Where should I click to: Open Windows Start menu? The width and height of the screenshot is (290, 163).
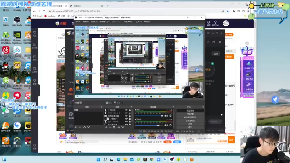[99, 159]
